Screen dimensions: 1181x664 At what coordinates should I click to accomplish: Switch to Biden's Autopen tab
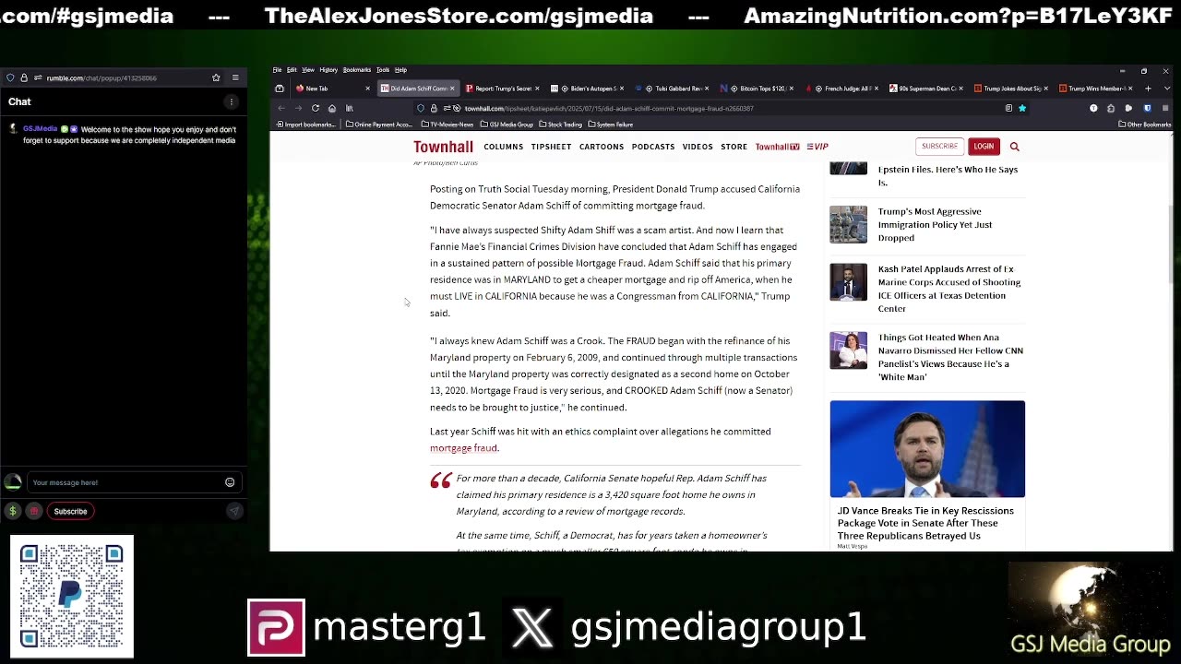tap(586, 89)
